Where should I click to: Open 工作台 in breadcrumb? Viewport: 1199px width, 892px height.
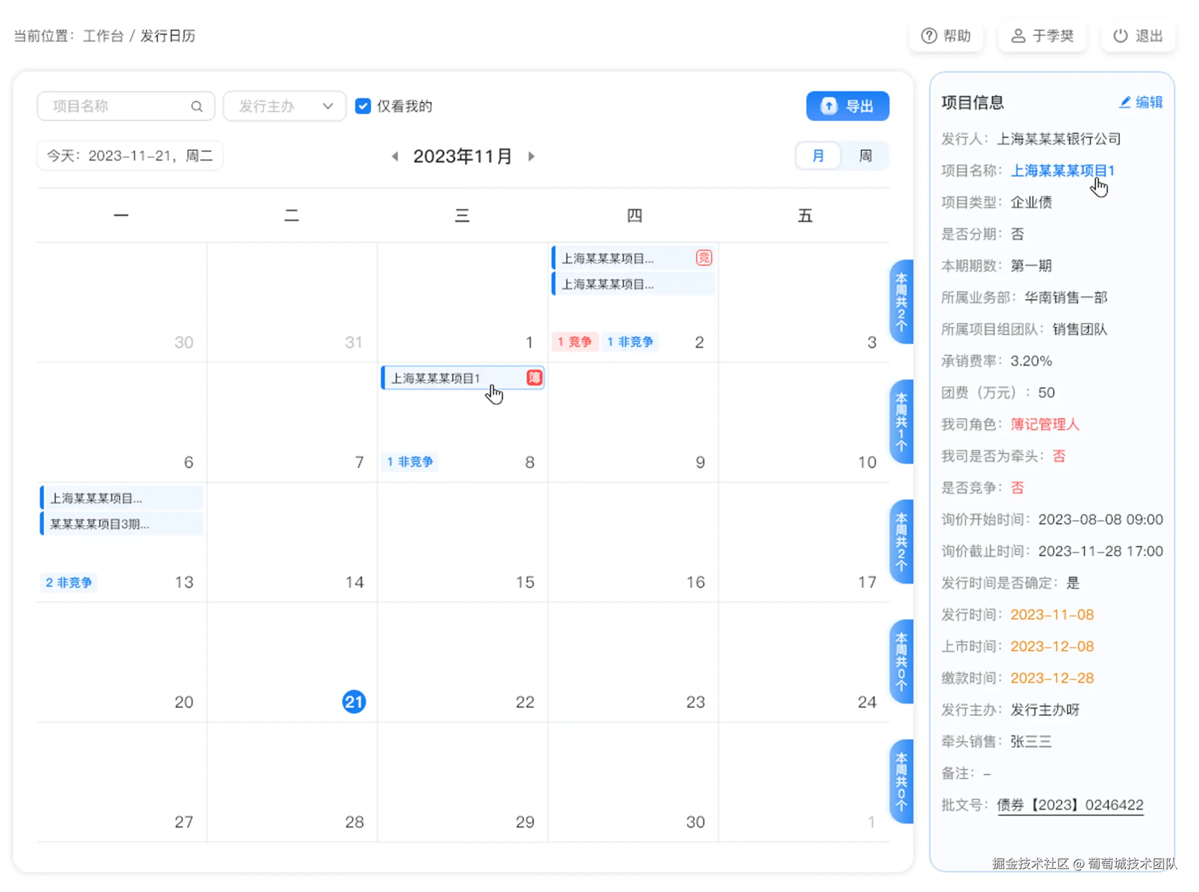click(x=103, y=36)
